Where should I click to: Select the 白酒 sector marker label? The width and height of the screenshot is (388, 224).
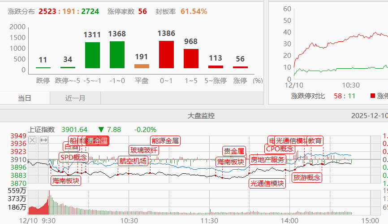click(x=71, y=147)
